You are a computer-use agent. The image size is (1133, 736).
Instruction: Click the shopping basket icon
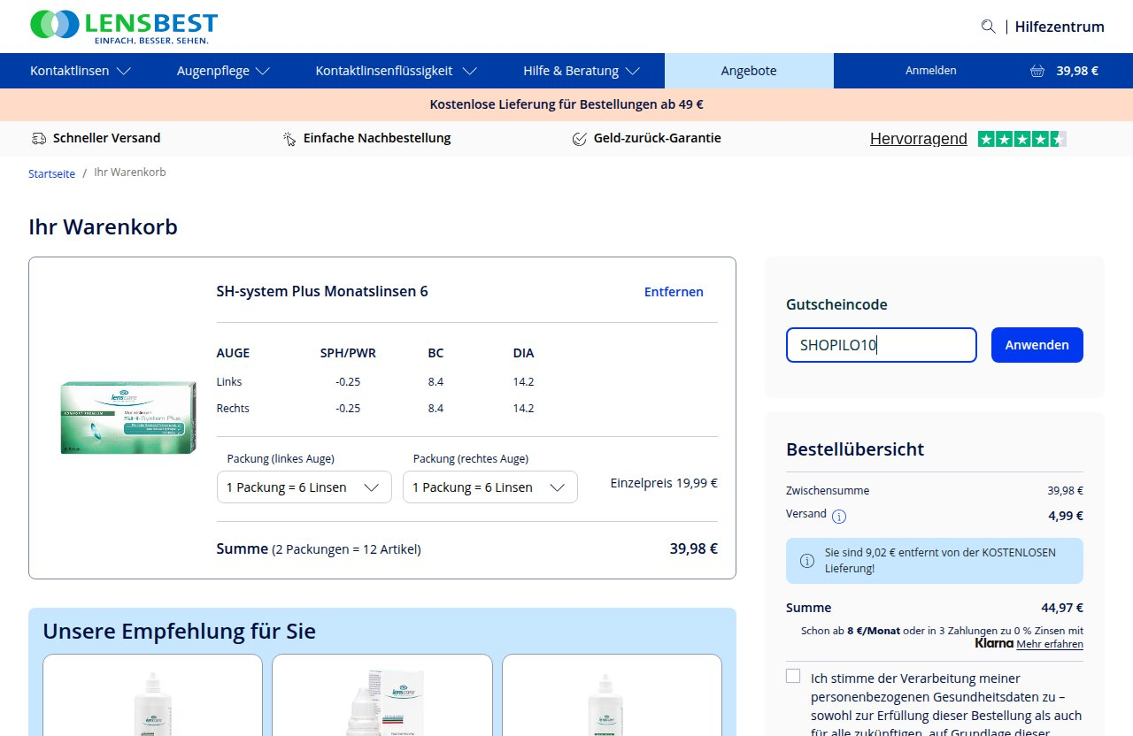[x=1037, y=71]
